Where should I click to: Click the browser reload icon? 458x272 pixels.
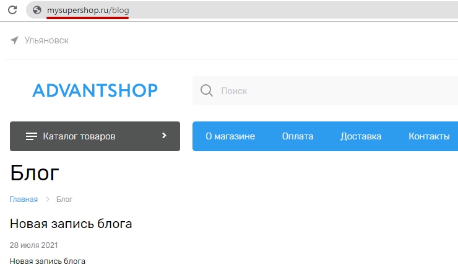pos(12,10)
